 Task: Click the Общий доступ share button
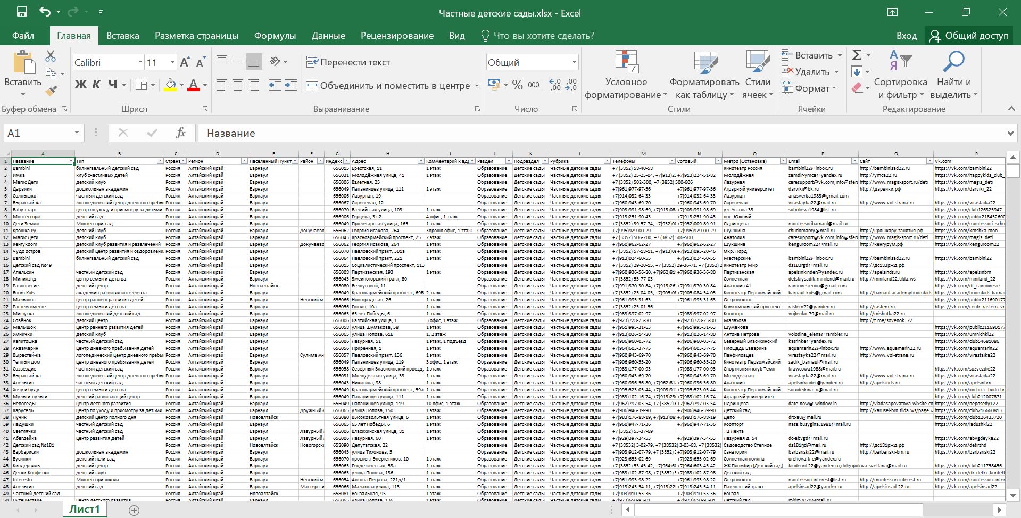click(969, 36)
